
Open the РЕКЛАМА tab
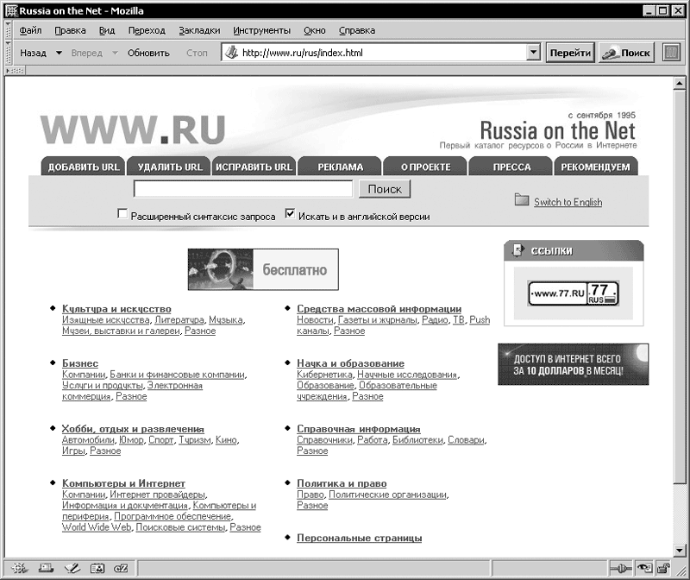pyautogui.click(x=340, y=167)
